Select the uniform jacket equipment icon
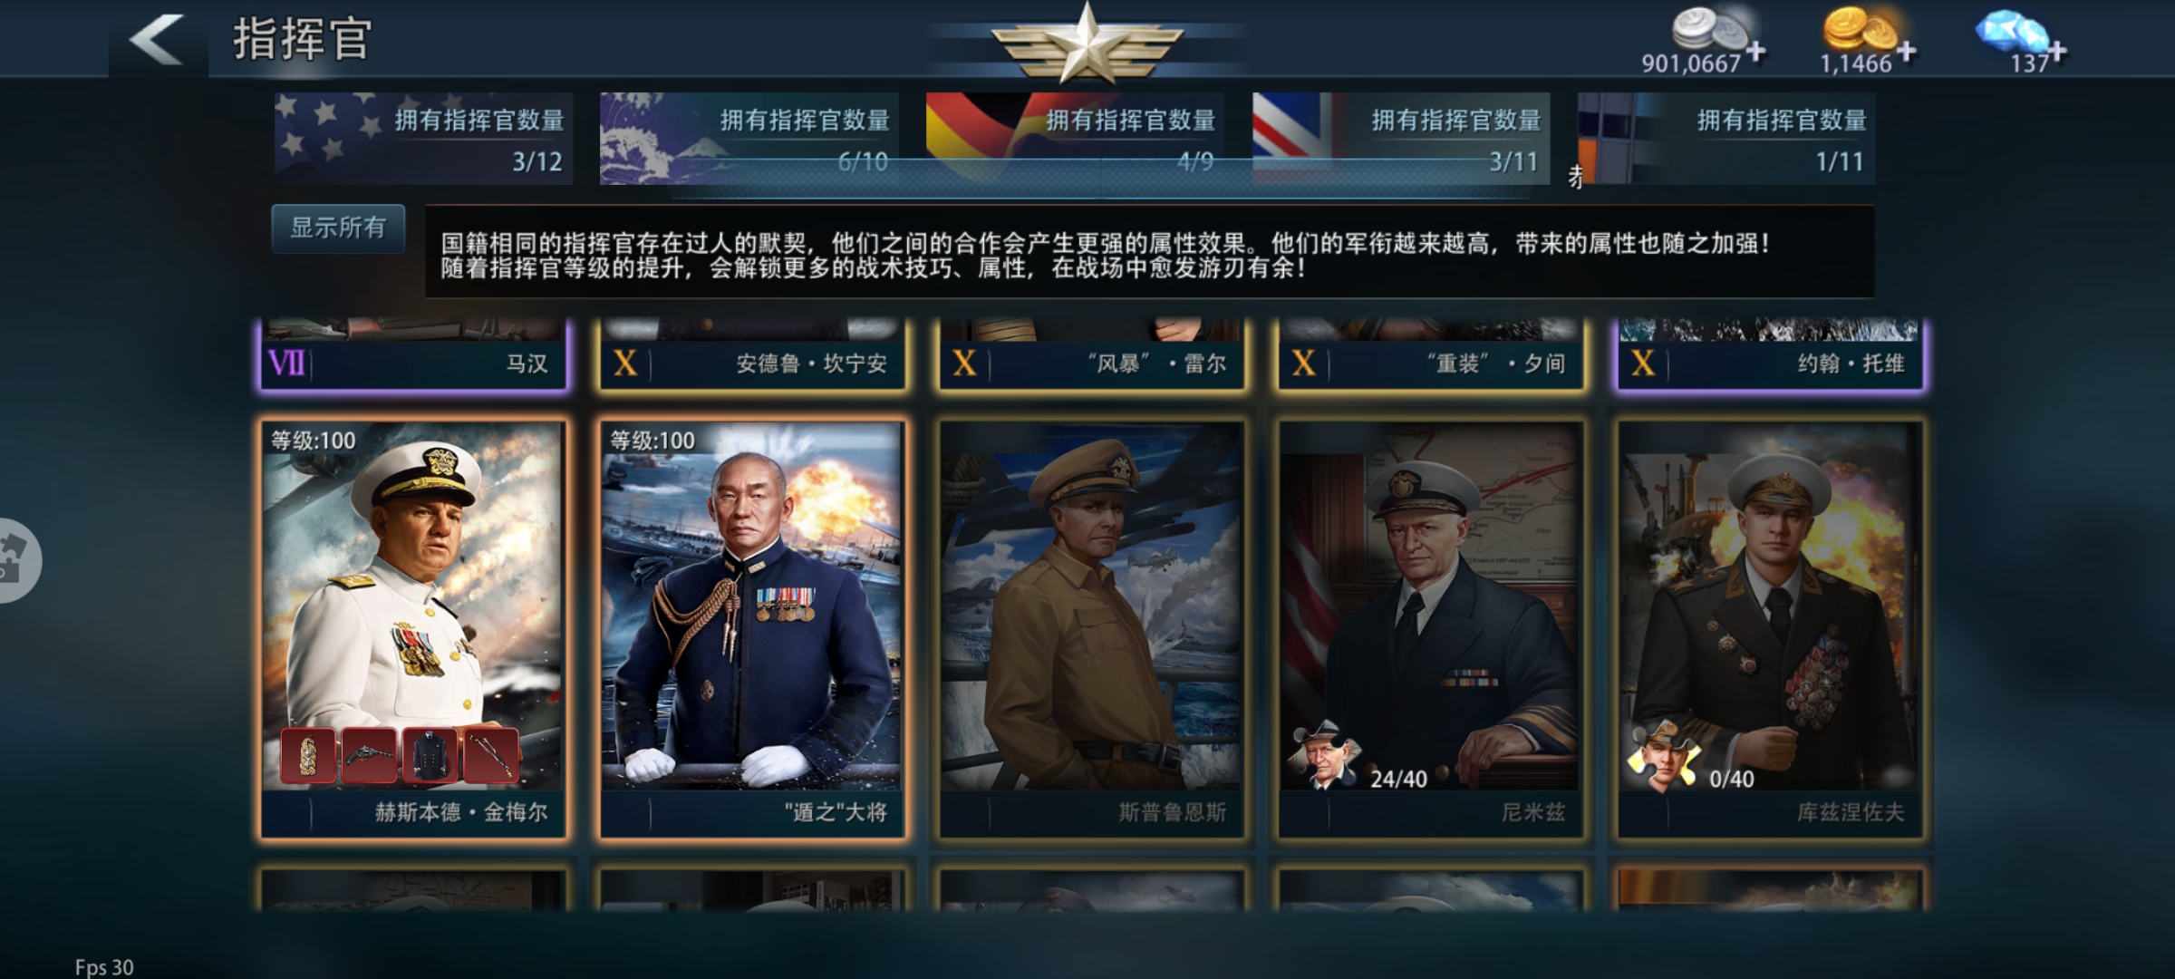2175x979 pixels. (430, 754)
